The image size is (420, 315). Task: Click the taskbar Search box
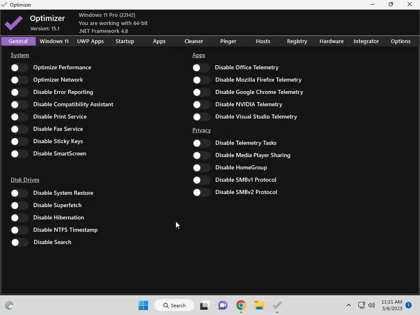pyautogui.click(x=174, y=305)
